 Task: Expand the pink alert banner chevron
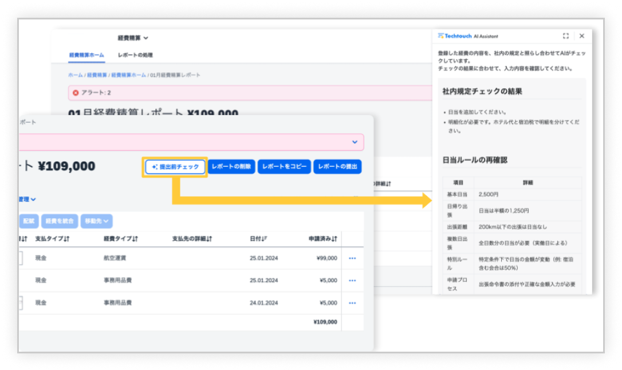(355, 142)
